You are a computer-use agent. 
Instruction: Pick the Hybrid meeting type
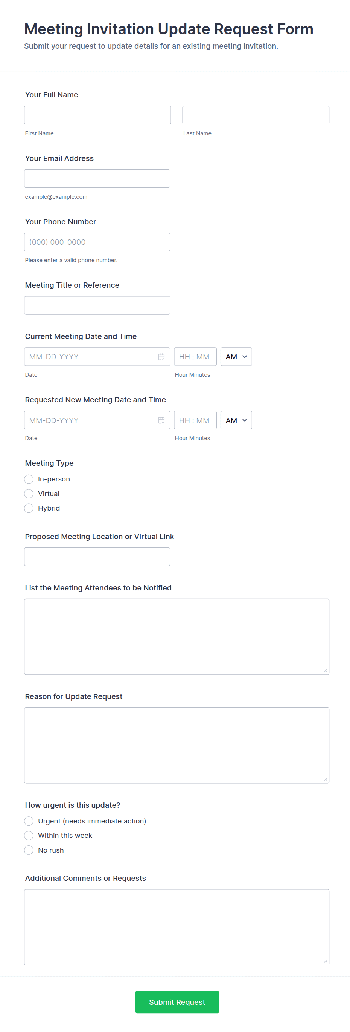[x=29, y=508]
